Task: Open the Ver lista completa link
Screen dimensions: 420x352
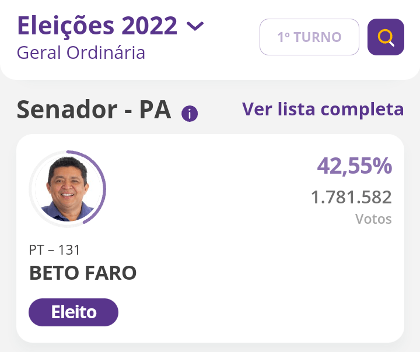Action: pos(323,109)
